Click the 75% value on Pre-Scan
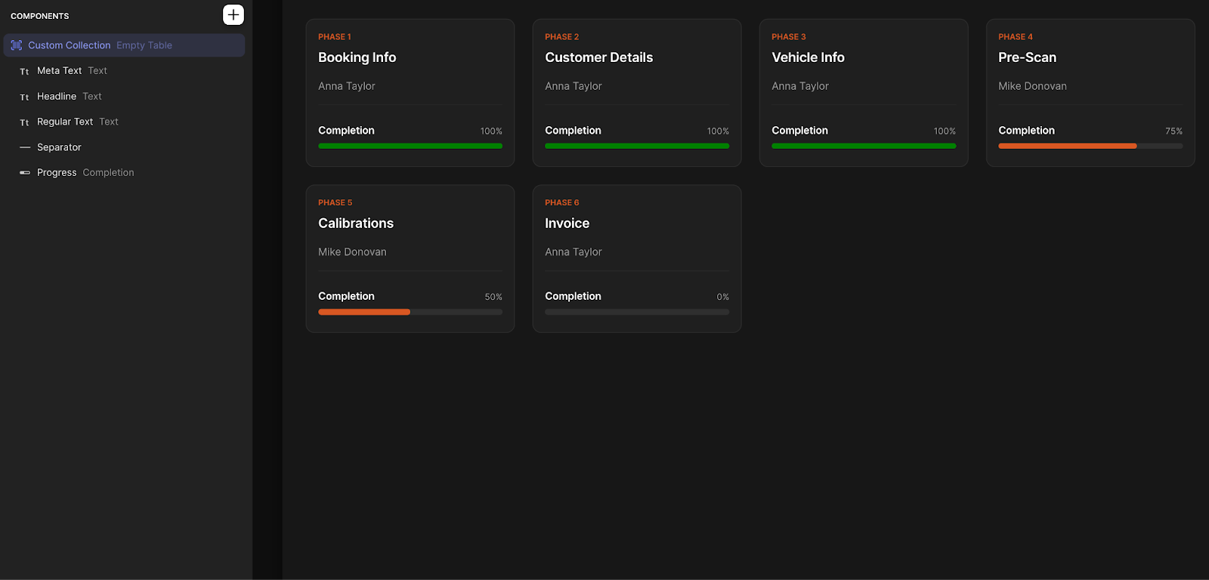Image resolution: width=1209 pixels, height=580 pixels. 1174,131
